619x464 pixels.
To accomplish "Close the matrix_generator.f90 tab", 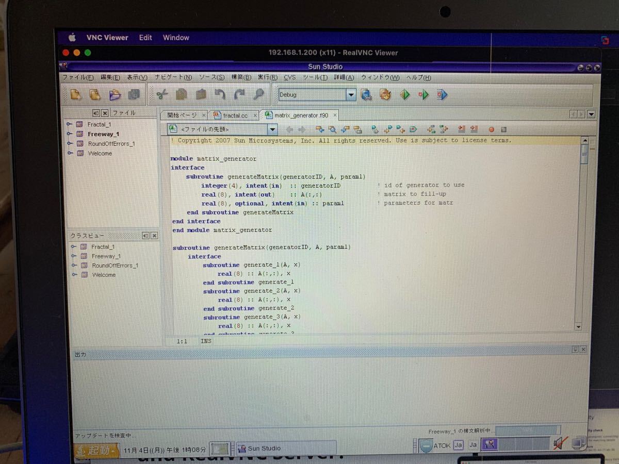I will point(335,115).
